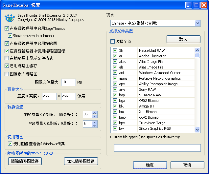
Task: Click the SageThumbs eye logo icon
Action: 10,18
